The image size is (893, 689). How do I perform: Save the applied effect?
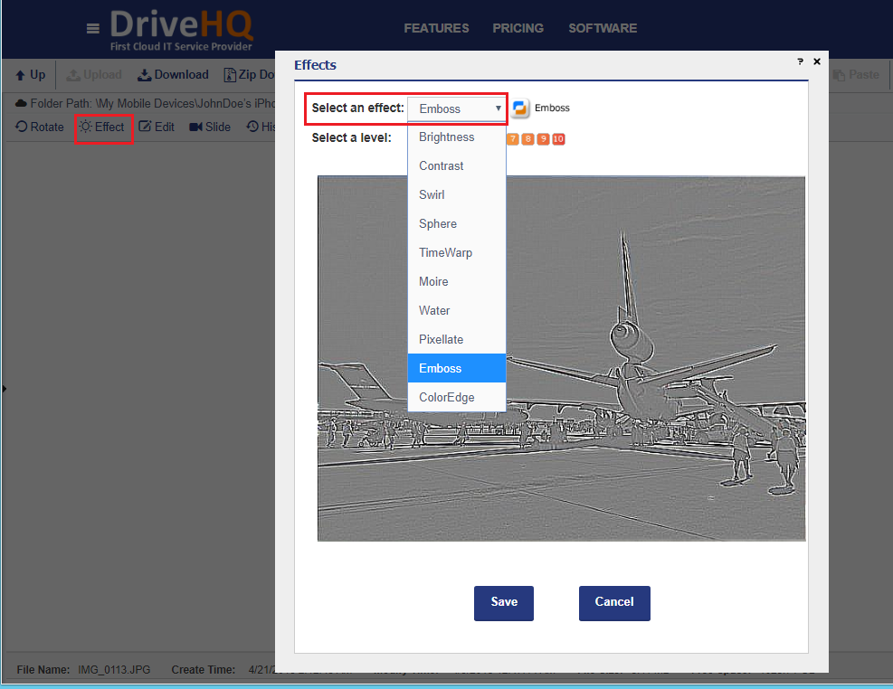[503, 602]
